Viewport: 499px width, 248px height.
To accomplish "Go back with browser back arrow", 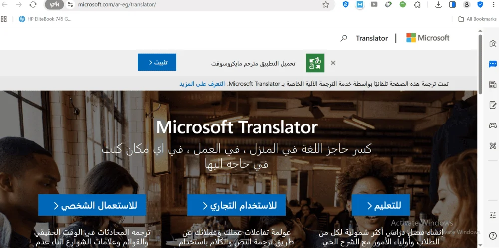I will coord(5,5).
